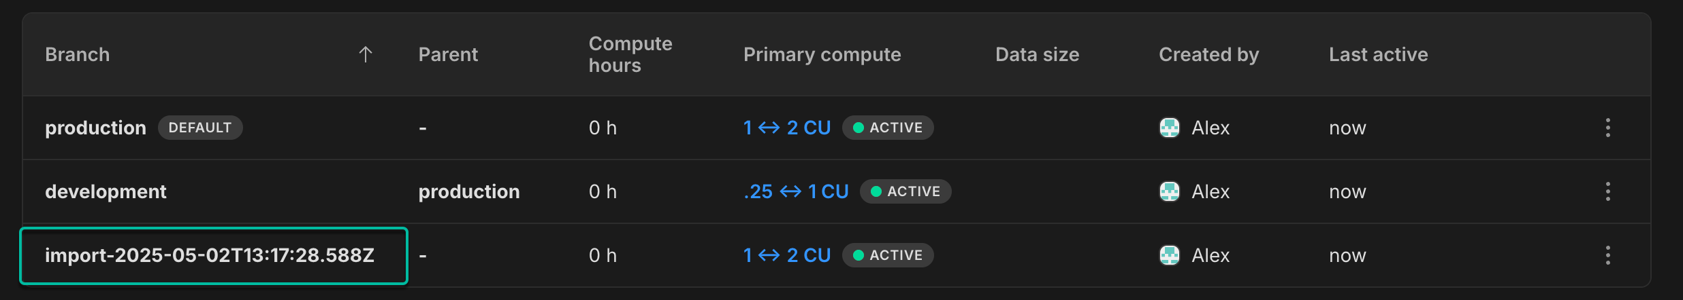Click Alex's avatar in the import row

[x=1169, y=255]
